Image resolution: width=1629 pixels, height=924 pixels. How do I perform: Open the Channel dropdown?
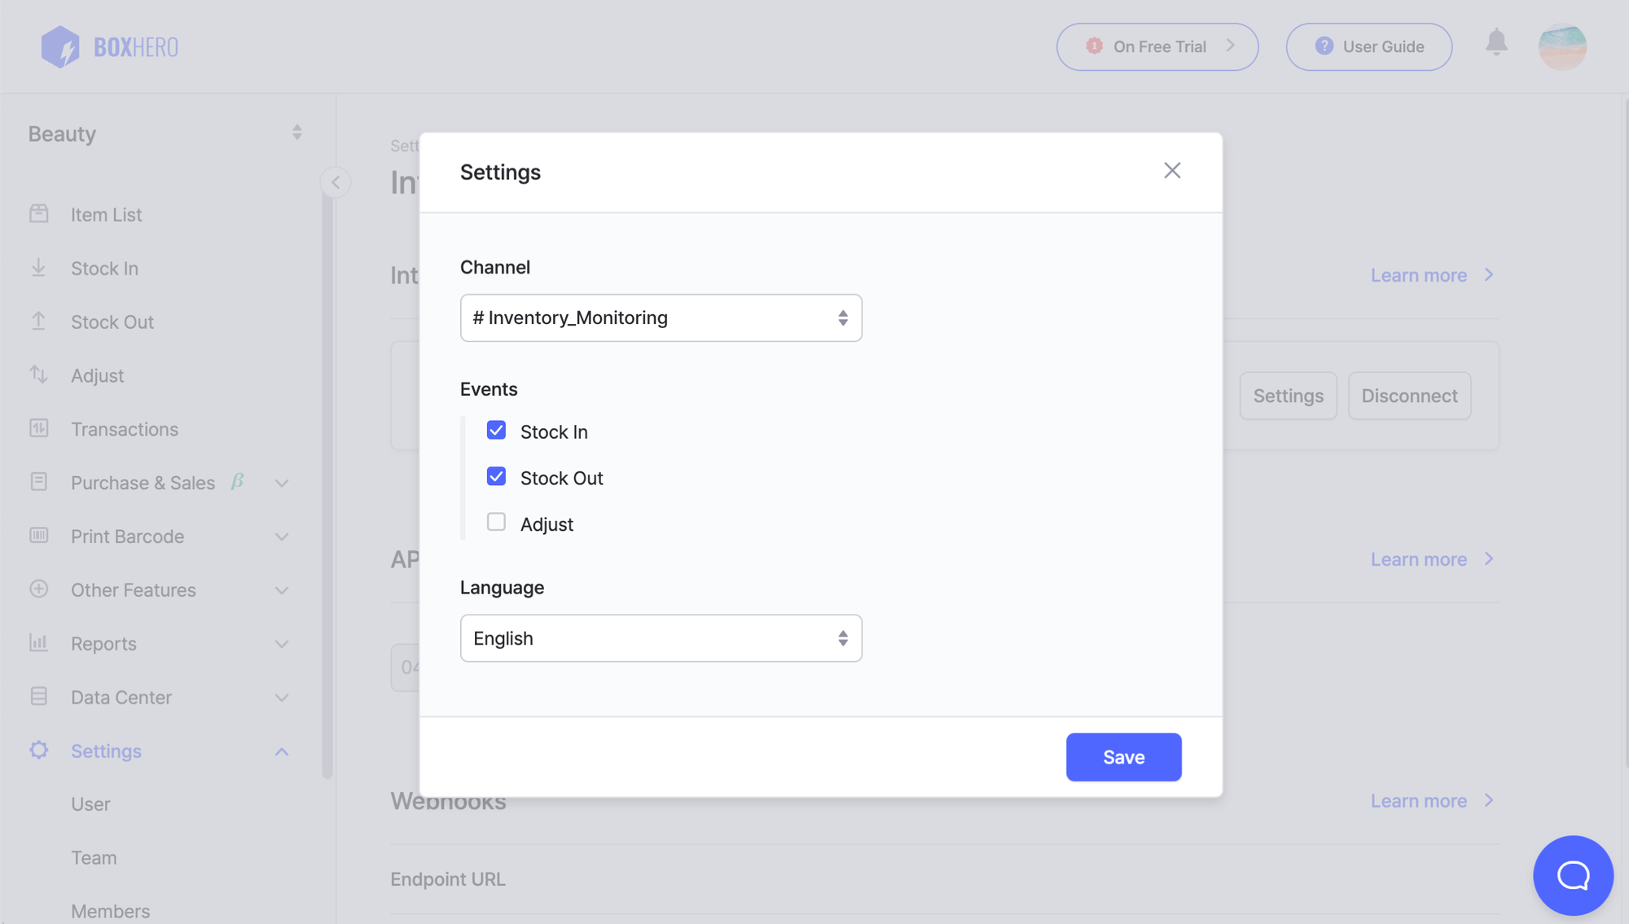click(661, 317)
